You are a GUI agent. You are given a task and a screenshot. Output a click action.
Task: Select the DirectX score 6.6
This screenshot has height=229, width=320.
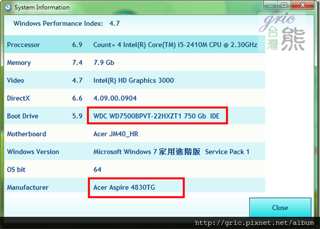pyautogui.click(x=77, y=98)
